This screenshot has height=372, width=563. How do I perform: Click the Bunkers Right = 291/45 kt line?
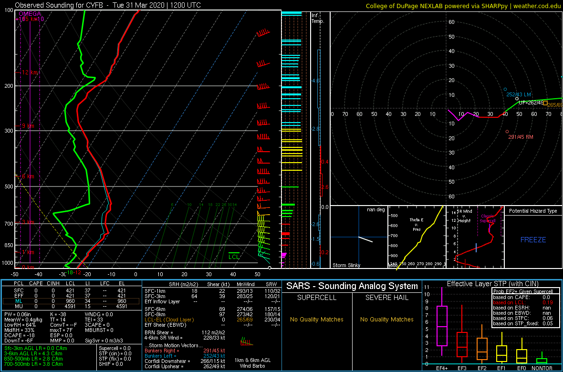pos(185,351)
